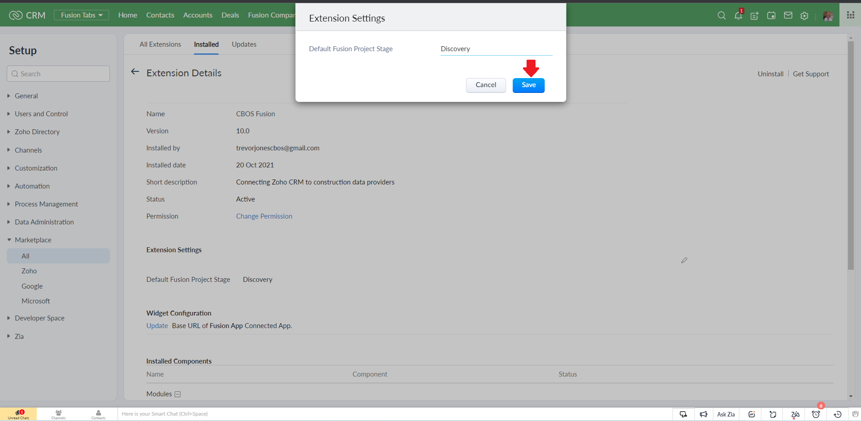
Task: Open the stacked chat windows icon
Action: point(855,414)
